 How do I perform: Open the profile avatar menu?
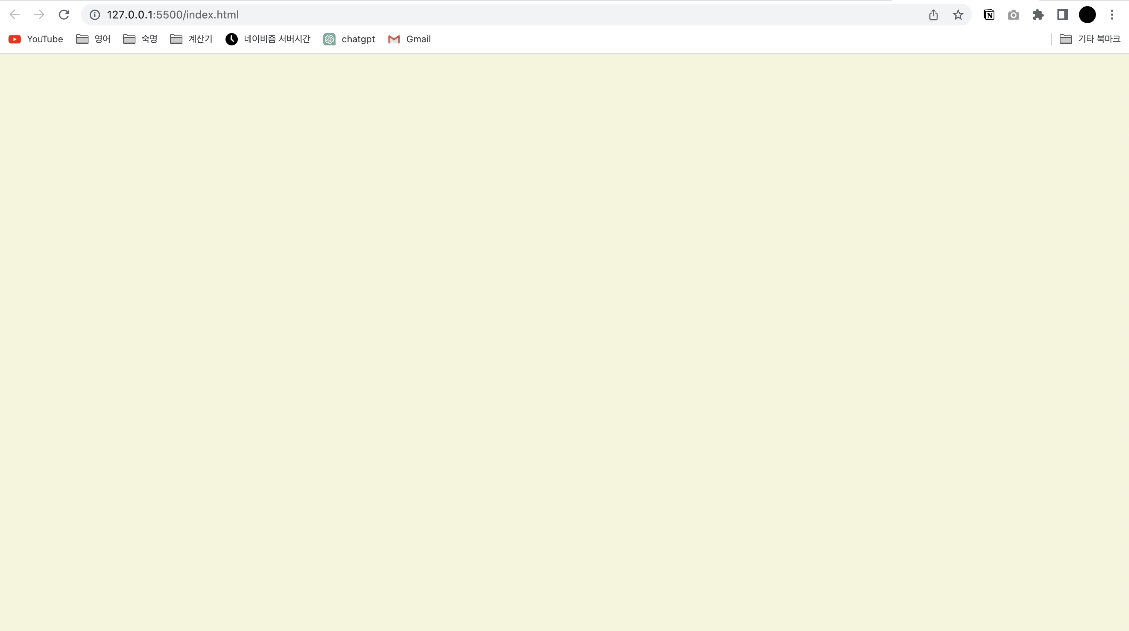click(x=1087, y=15)
